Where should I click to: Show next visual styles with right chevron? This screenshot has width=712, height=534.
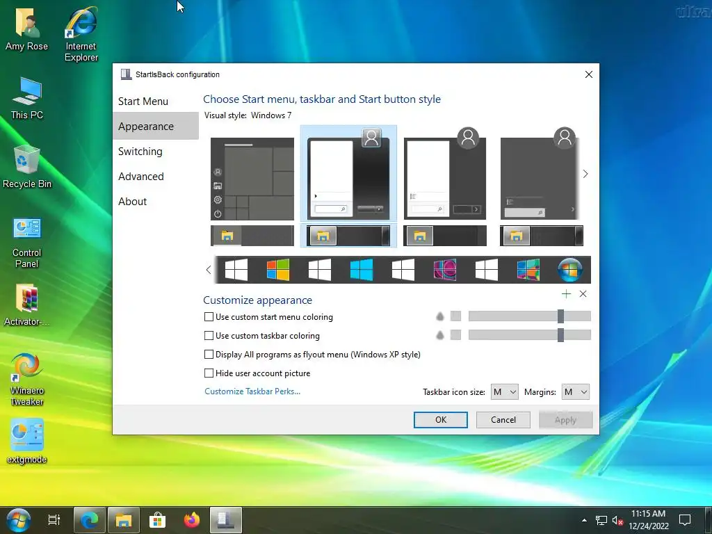[585, 174]
